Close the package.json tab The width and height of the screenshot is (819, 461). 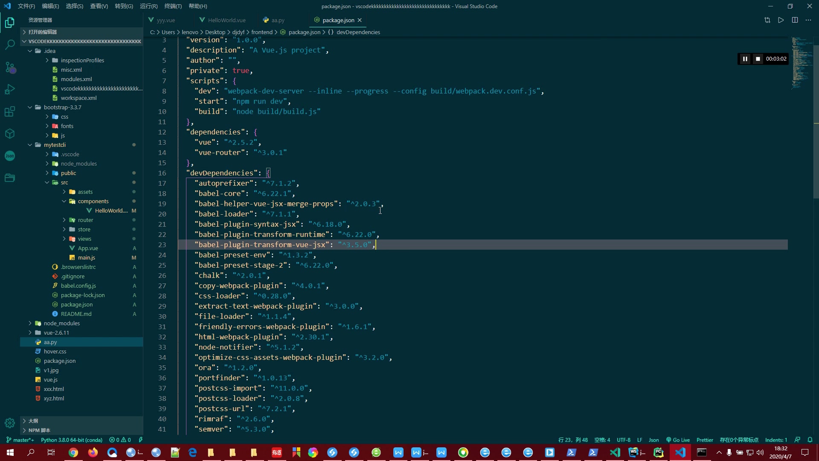point(360,20)
